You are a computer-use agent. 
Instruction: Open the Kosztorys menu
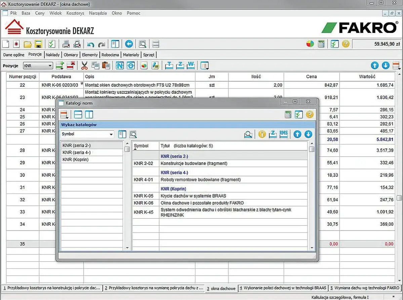pos(75,13)
